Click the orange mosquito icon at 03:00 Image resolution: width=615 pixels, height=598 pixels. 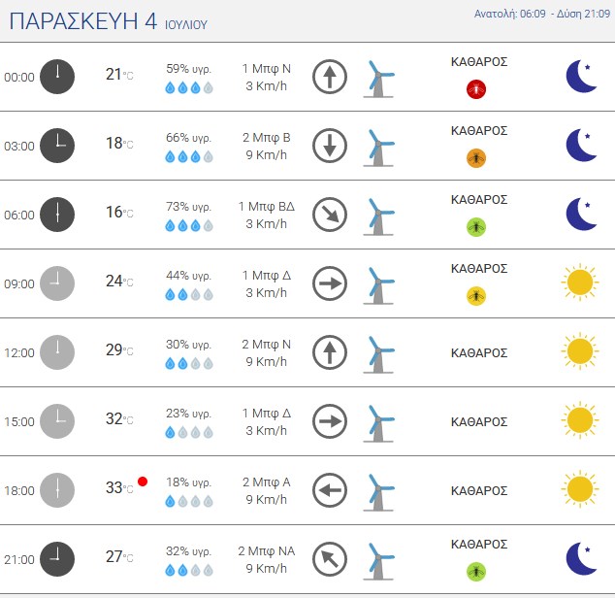pos(476,158)
